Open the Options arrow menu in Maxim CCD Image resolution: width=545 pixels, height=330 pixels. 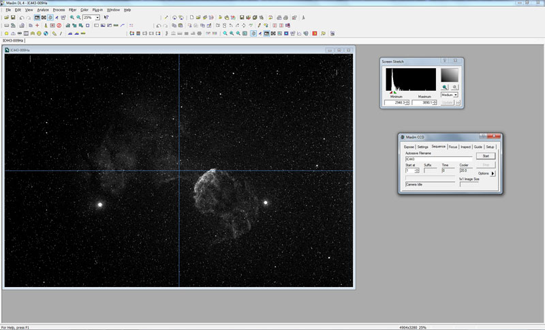coord(493,173)
